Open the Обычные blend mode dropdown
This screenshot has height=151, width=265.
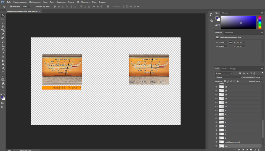229,77
